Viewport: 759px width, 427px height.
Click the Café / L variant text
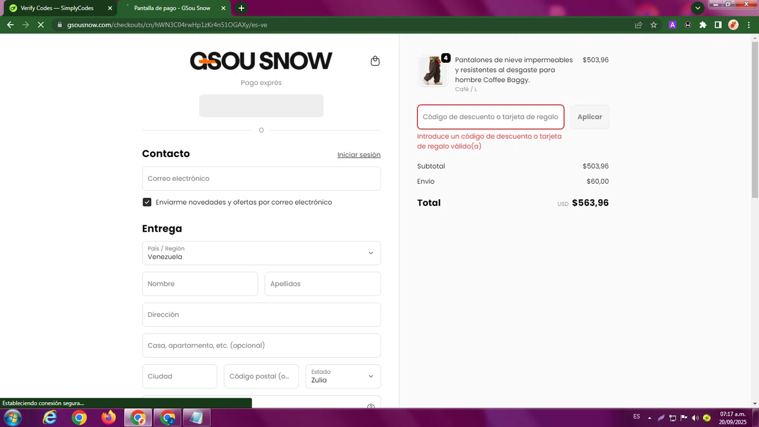click(466, 89)
